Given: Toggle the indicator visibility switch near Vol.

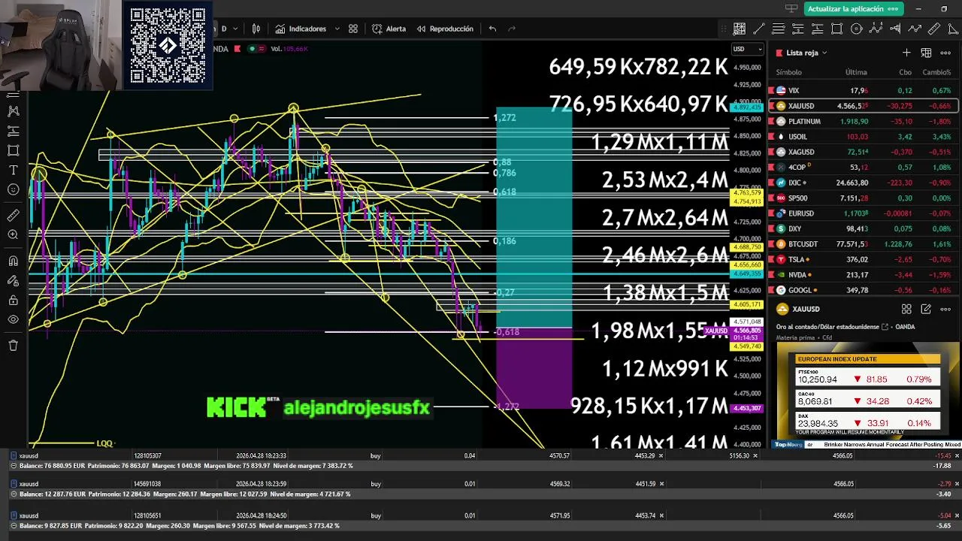Looking at the screenshot, I should 258,49.
